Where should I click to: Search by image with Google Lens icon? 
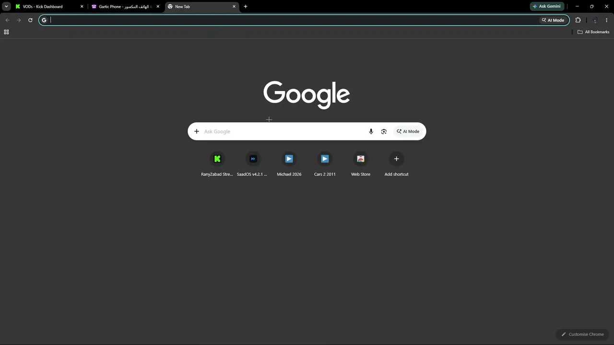(x=384, y=131)
